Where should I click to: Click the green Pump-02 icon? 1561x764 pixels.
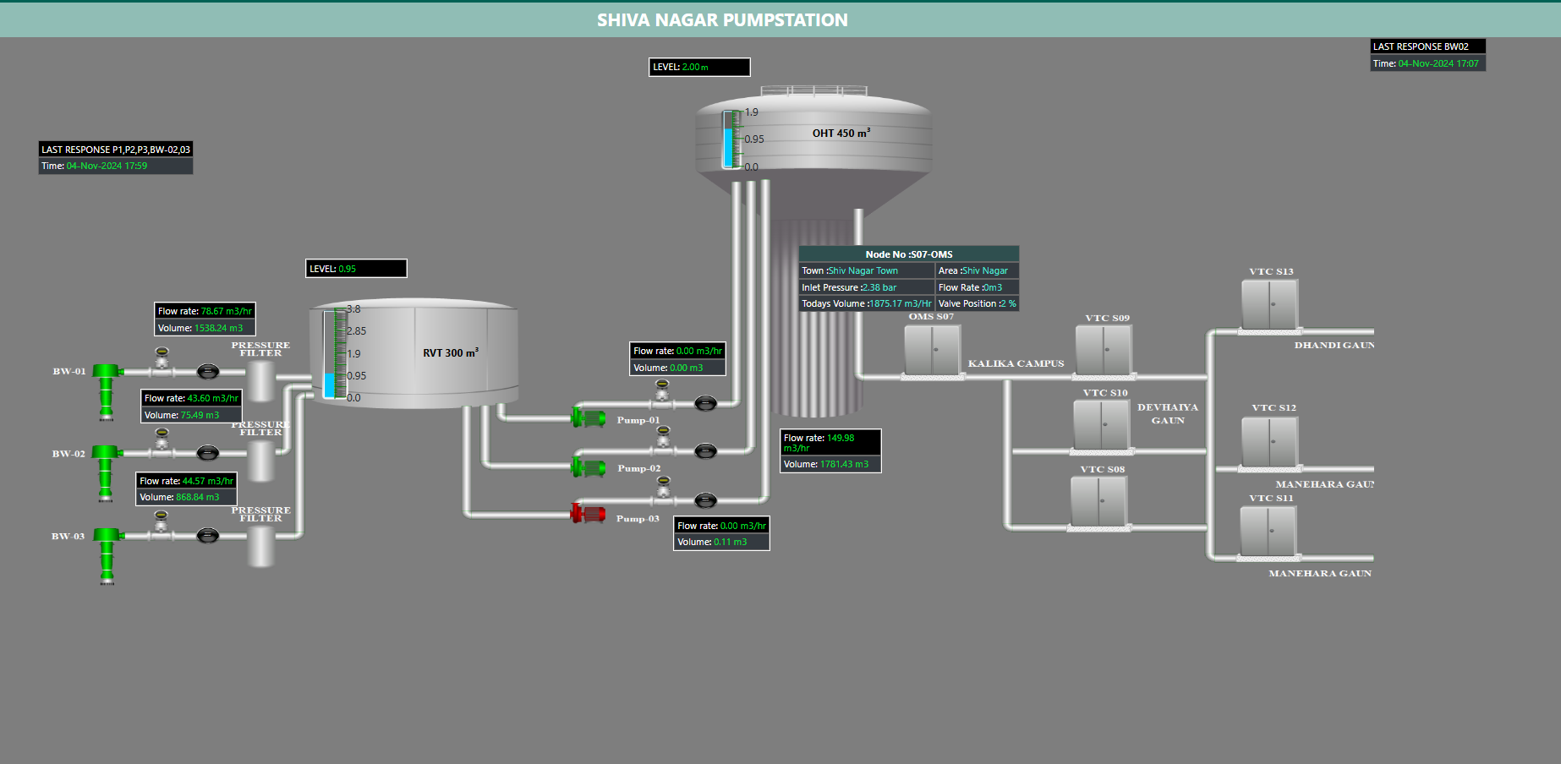point(589,467)
